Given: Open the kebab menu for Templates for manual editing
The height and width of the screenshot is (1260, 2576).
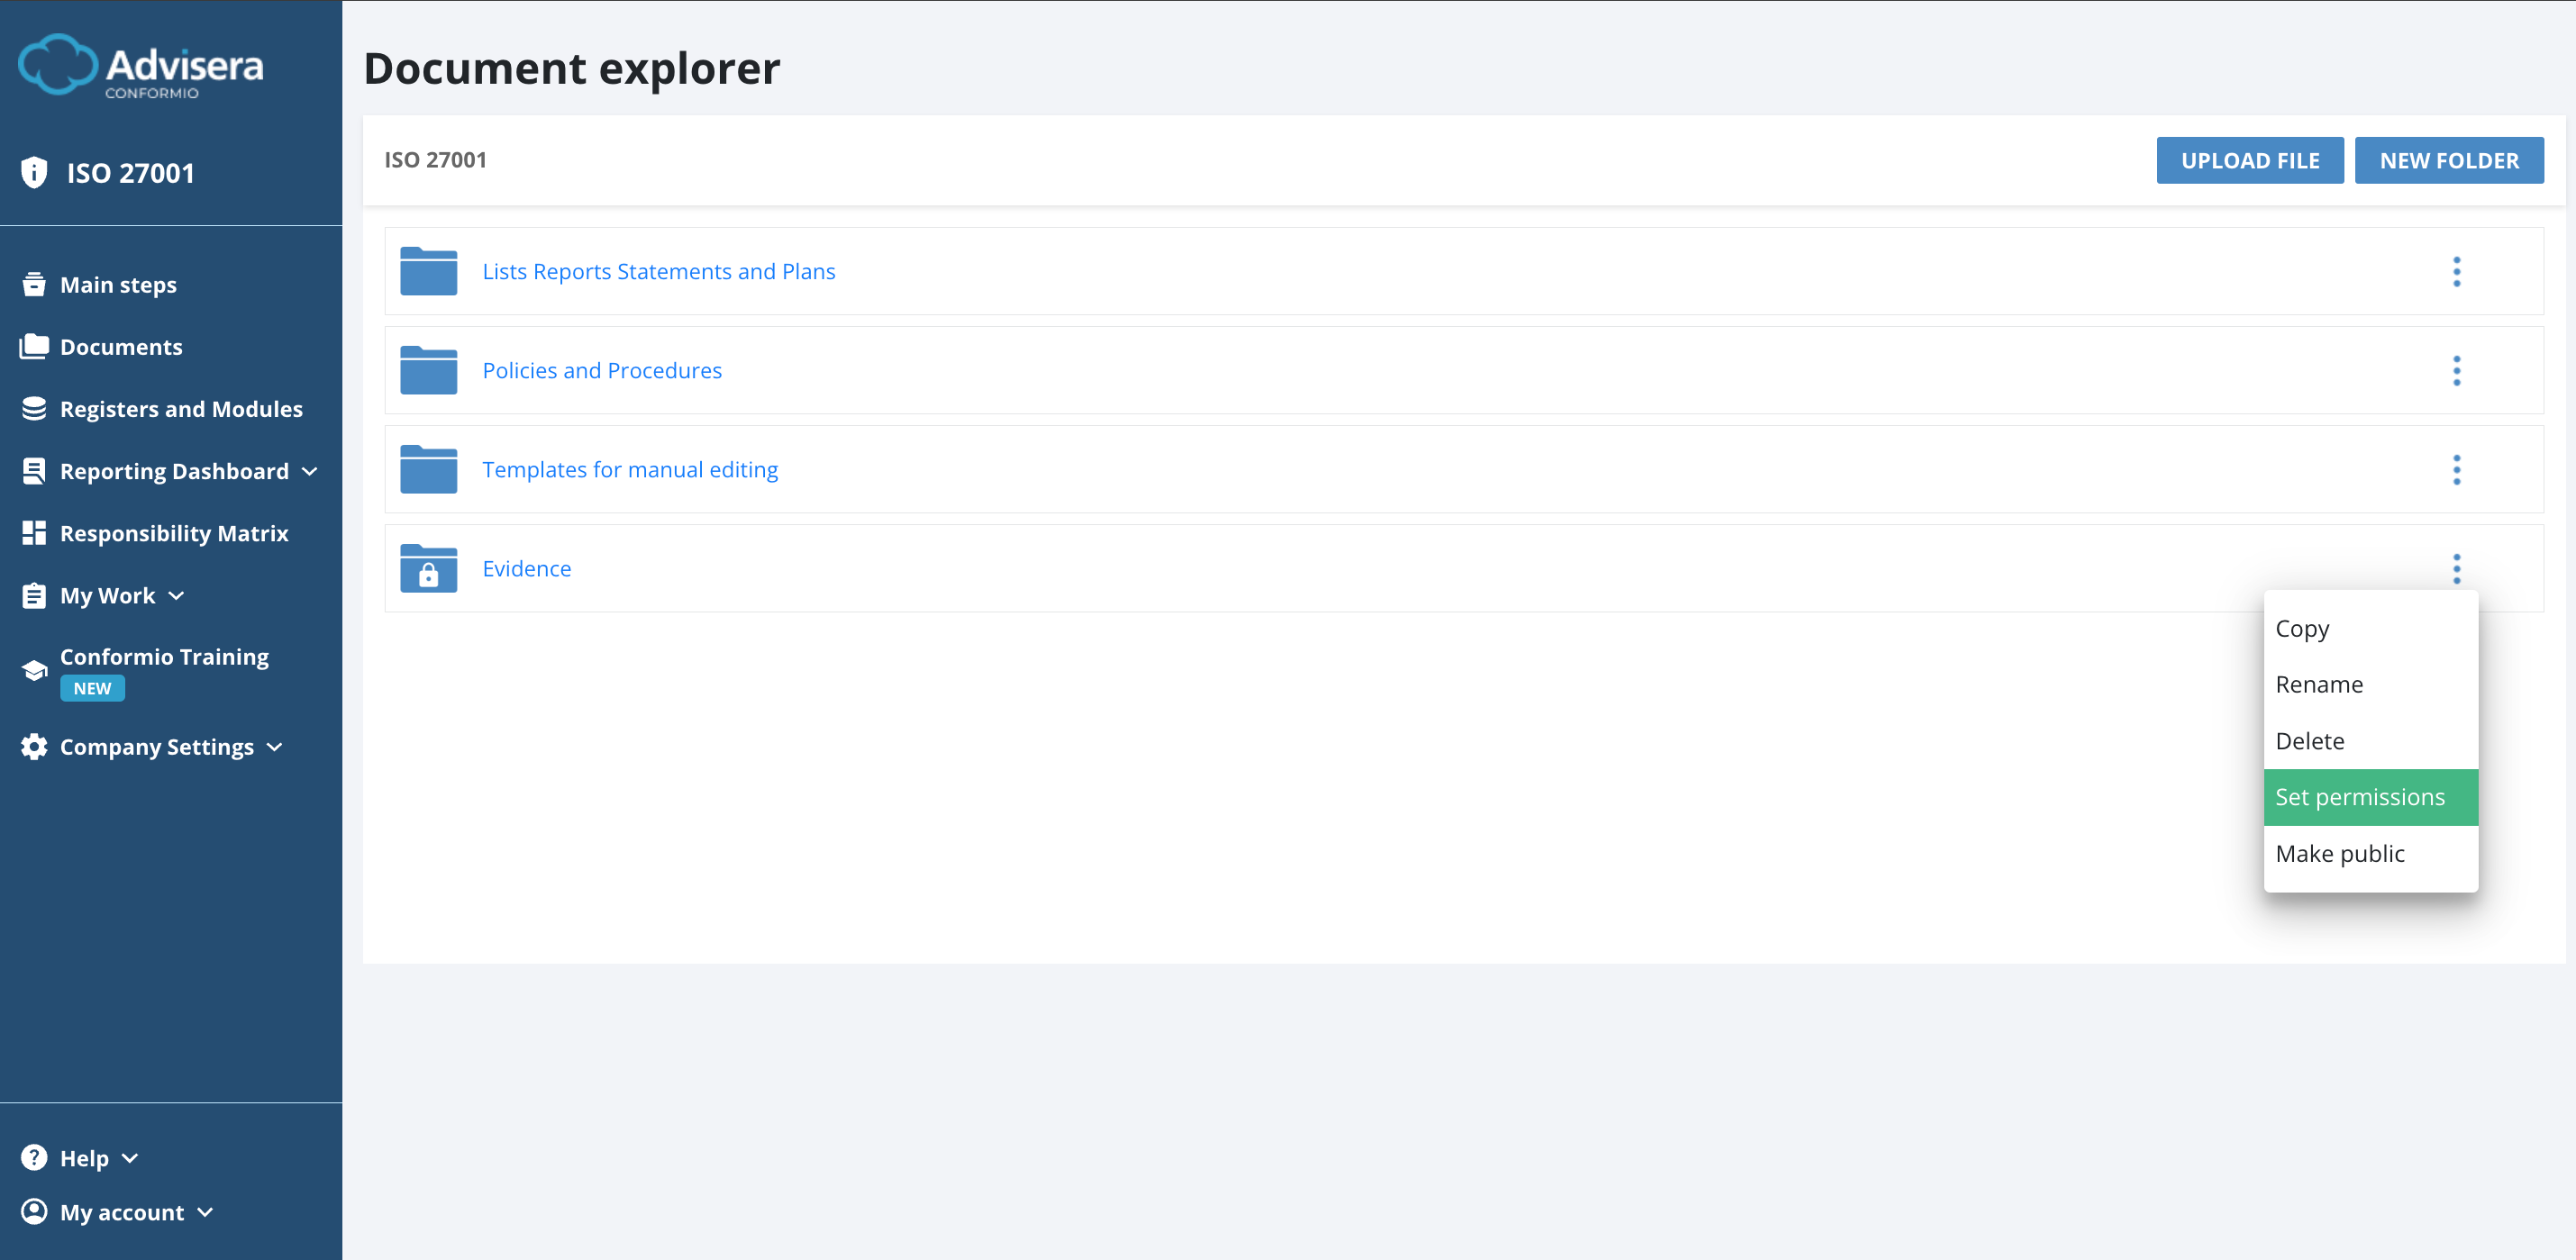Looking at the screenshot, I should (x=2457, y=468).
